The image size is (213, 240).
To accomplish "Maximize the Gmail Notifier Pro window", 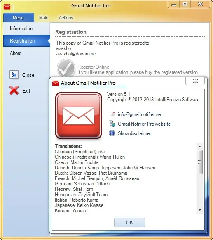I will 185,4.
